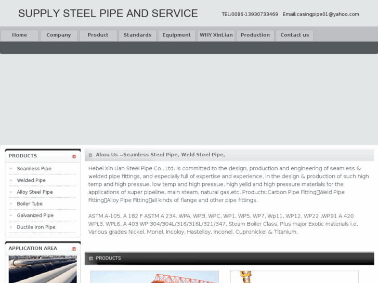Click the square icon before Abou Us heading

tap(90, 155)
